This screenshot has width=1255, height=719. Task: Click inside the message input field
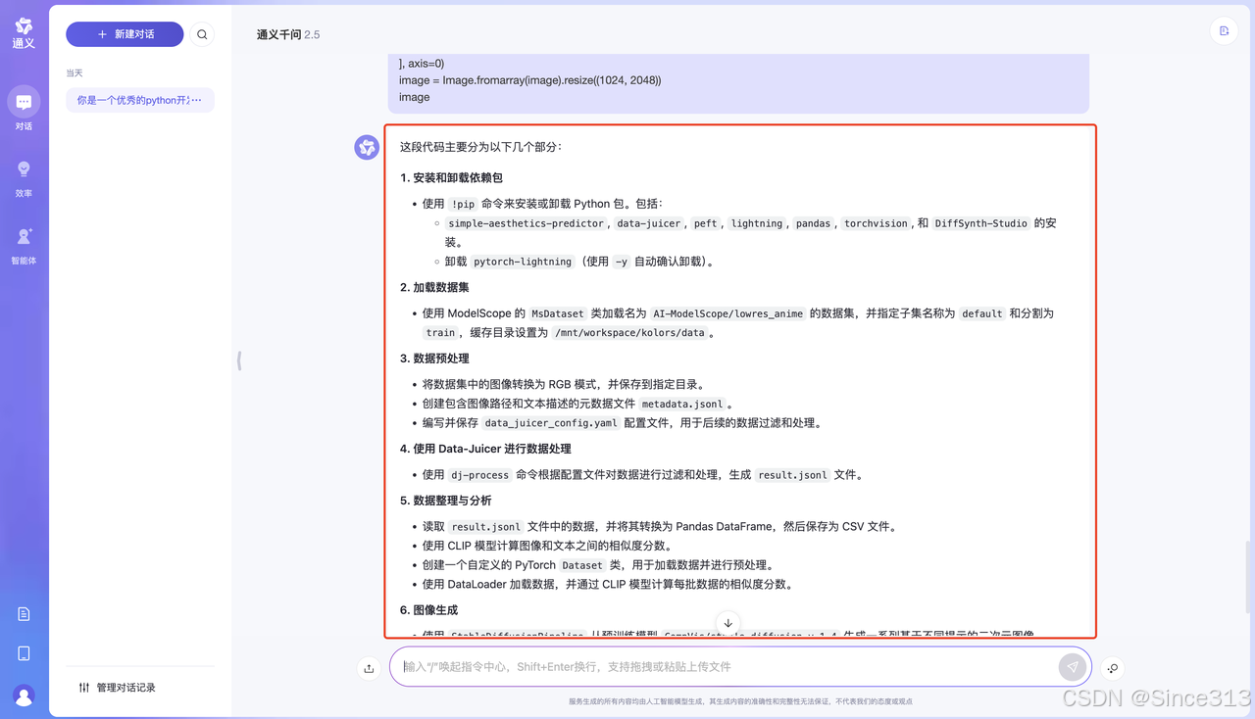point(686,667)
